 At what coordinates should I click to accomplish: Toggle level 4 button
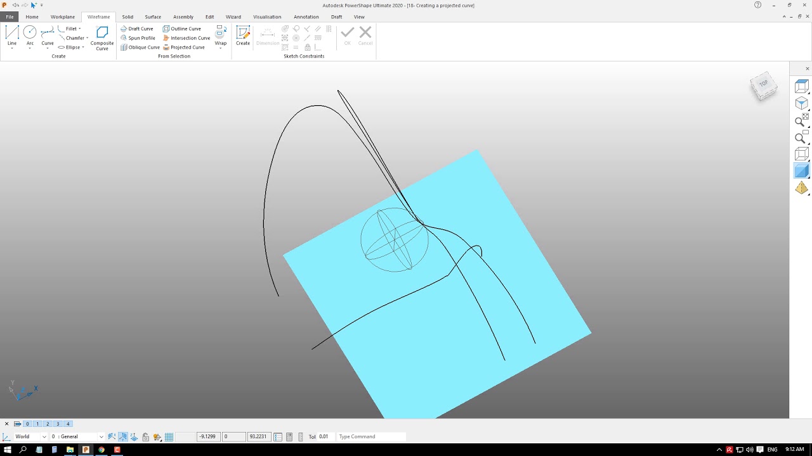(68, 424)
